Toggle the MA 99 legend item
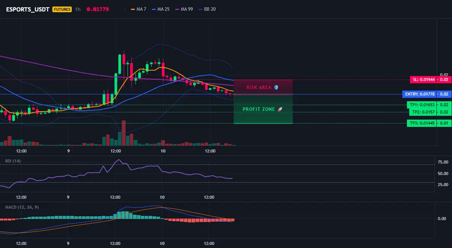Screen dimensions: 452x248 pos(184,9)
